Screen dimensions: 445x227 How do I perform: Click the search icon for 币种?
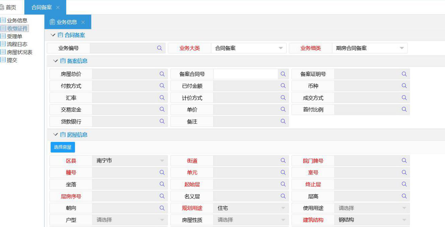click(404, 86)
